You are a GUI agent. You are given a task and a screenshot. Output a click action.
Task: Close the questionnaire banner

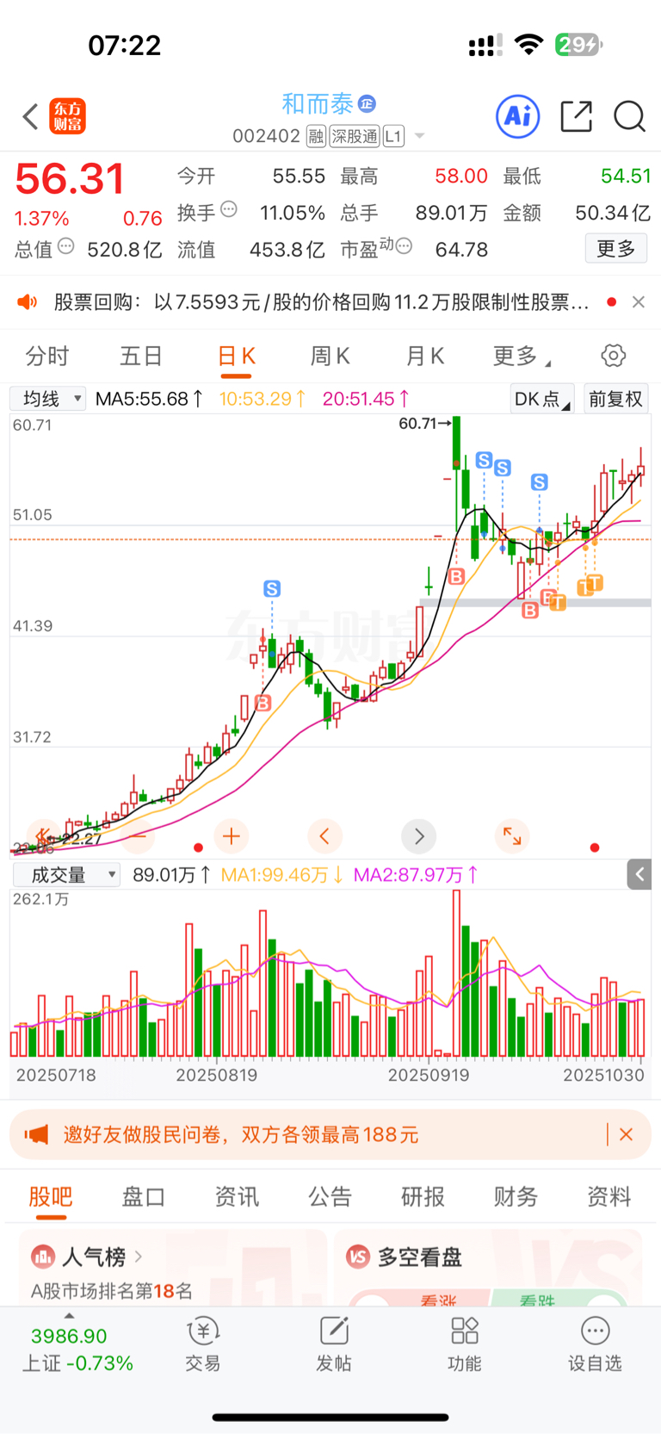tap(627, 1134)
